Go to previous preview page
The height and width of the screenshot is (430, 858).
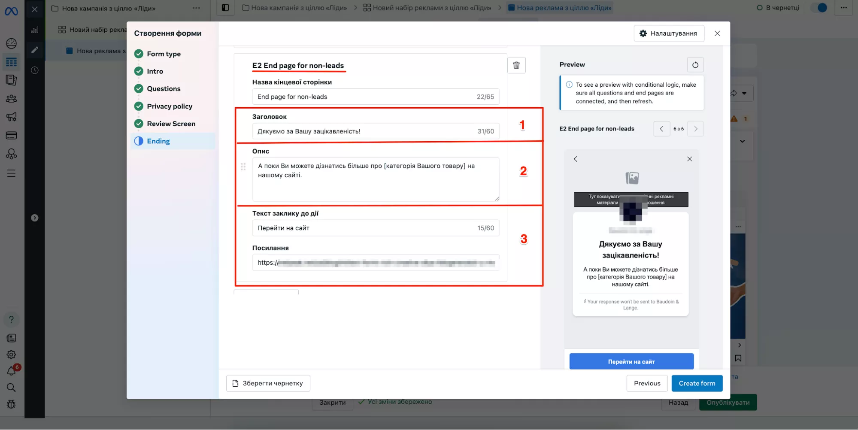(x=661, y=129)
